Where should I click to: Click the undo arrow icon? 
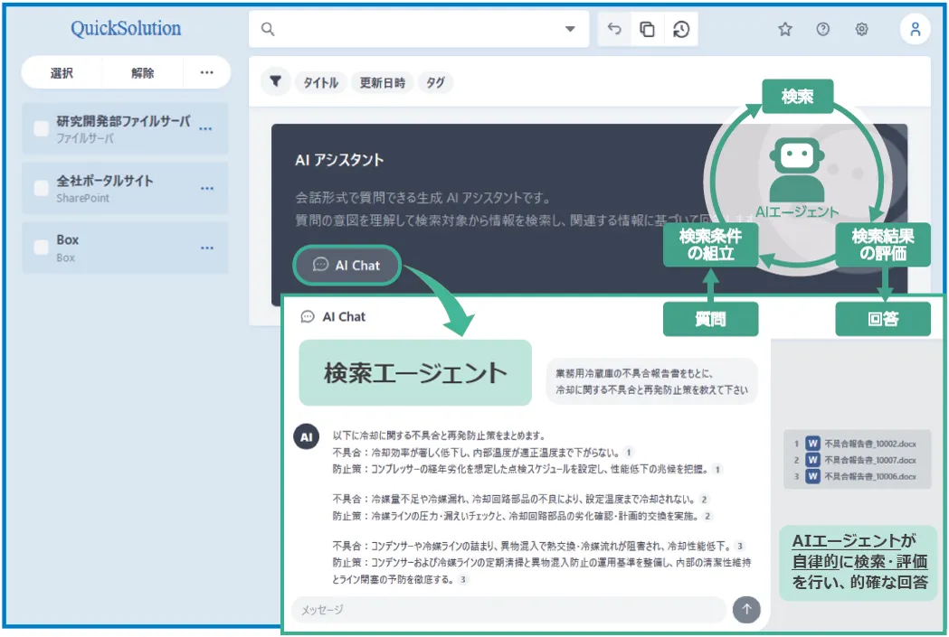613,29
